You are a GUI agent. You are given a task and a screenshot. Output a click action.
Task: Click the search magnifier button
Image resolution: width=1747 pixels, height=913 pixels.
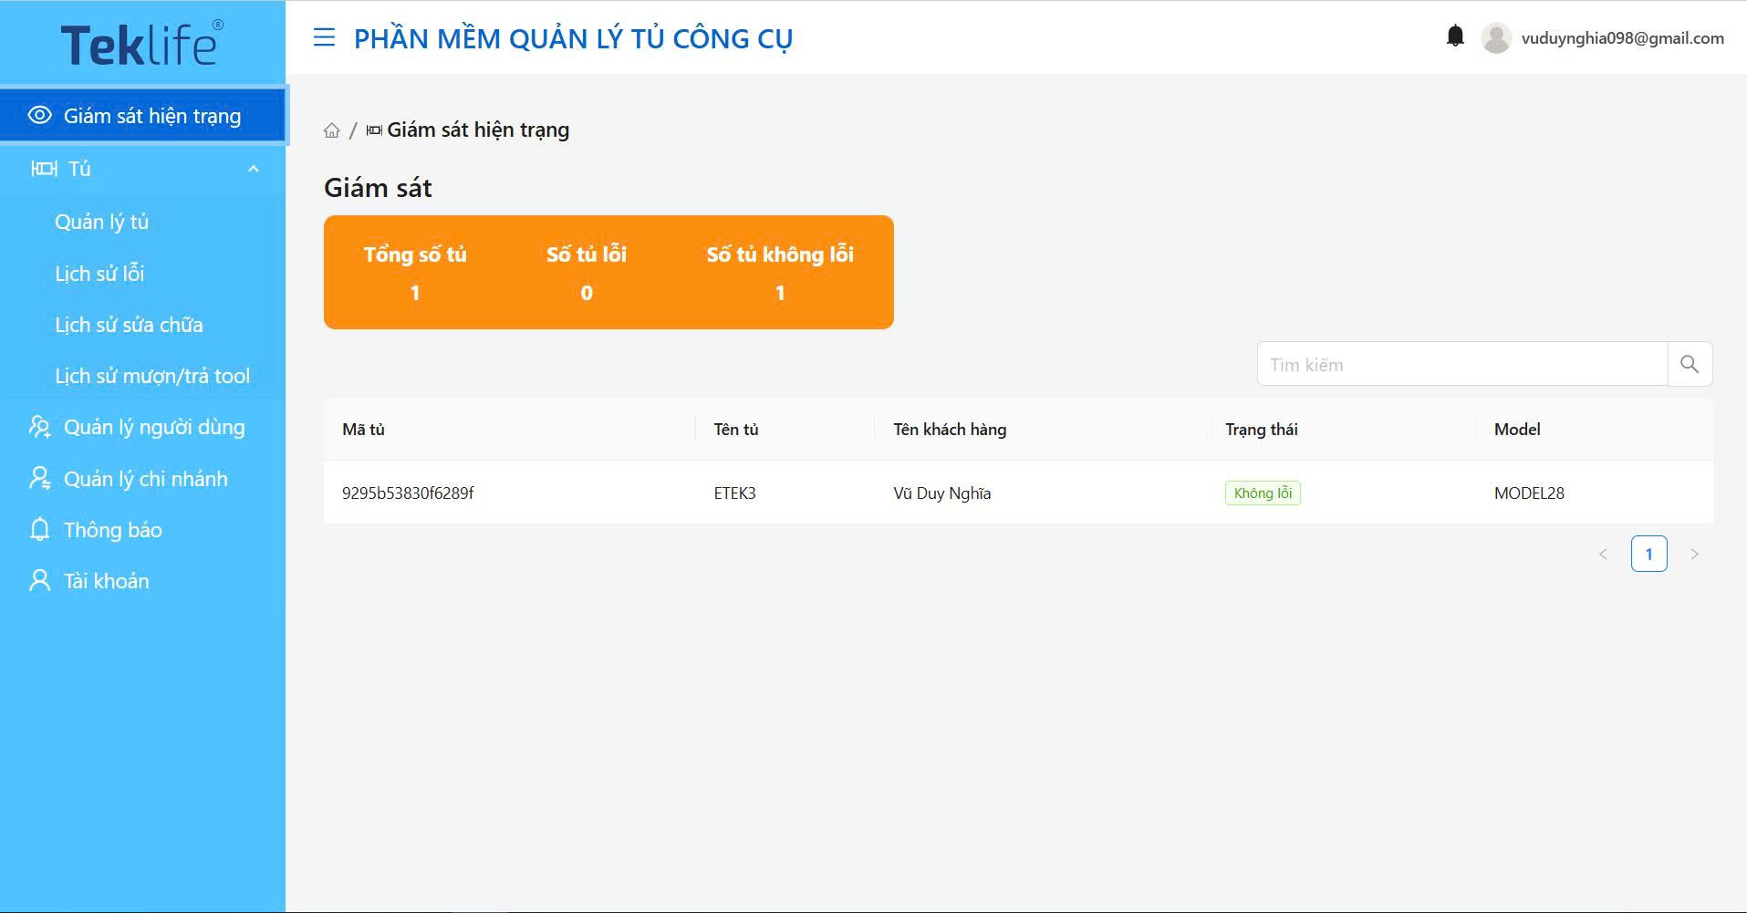(1690, 364)
